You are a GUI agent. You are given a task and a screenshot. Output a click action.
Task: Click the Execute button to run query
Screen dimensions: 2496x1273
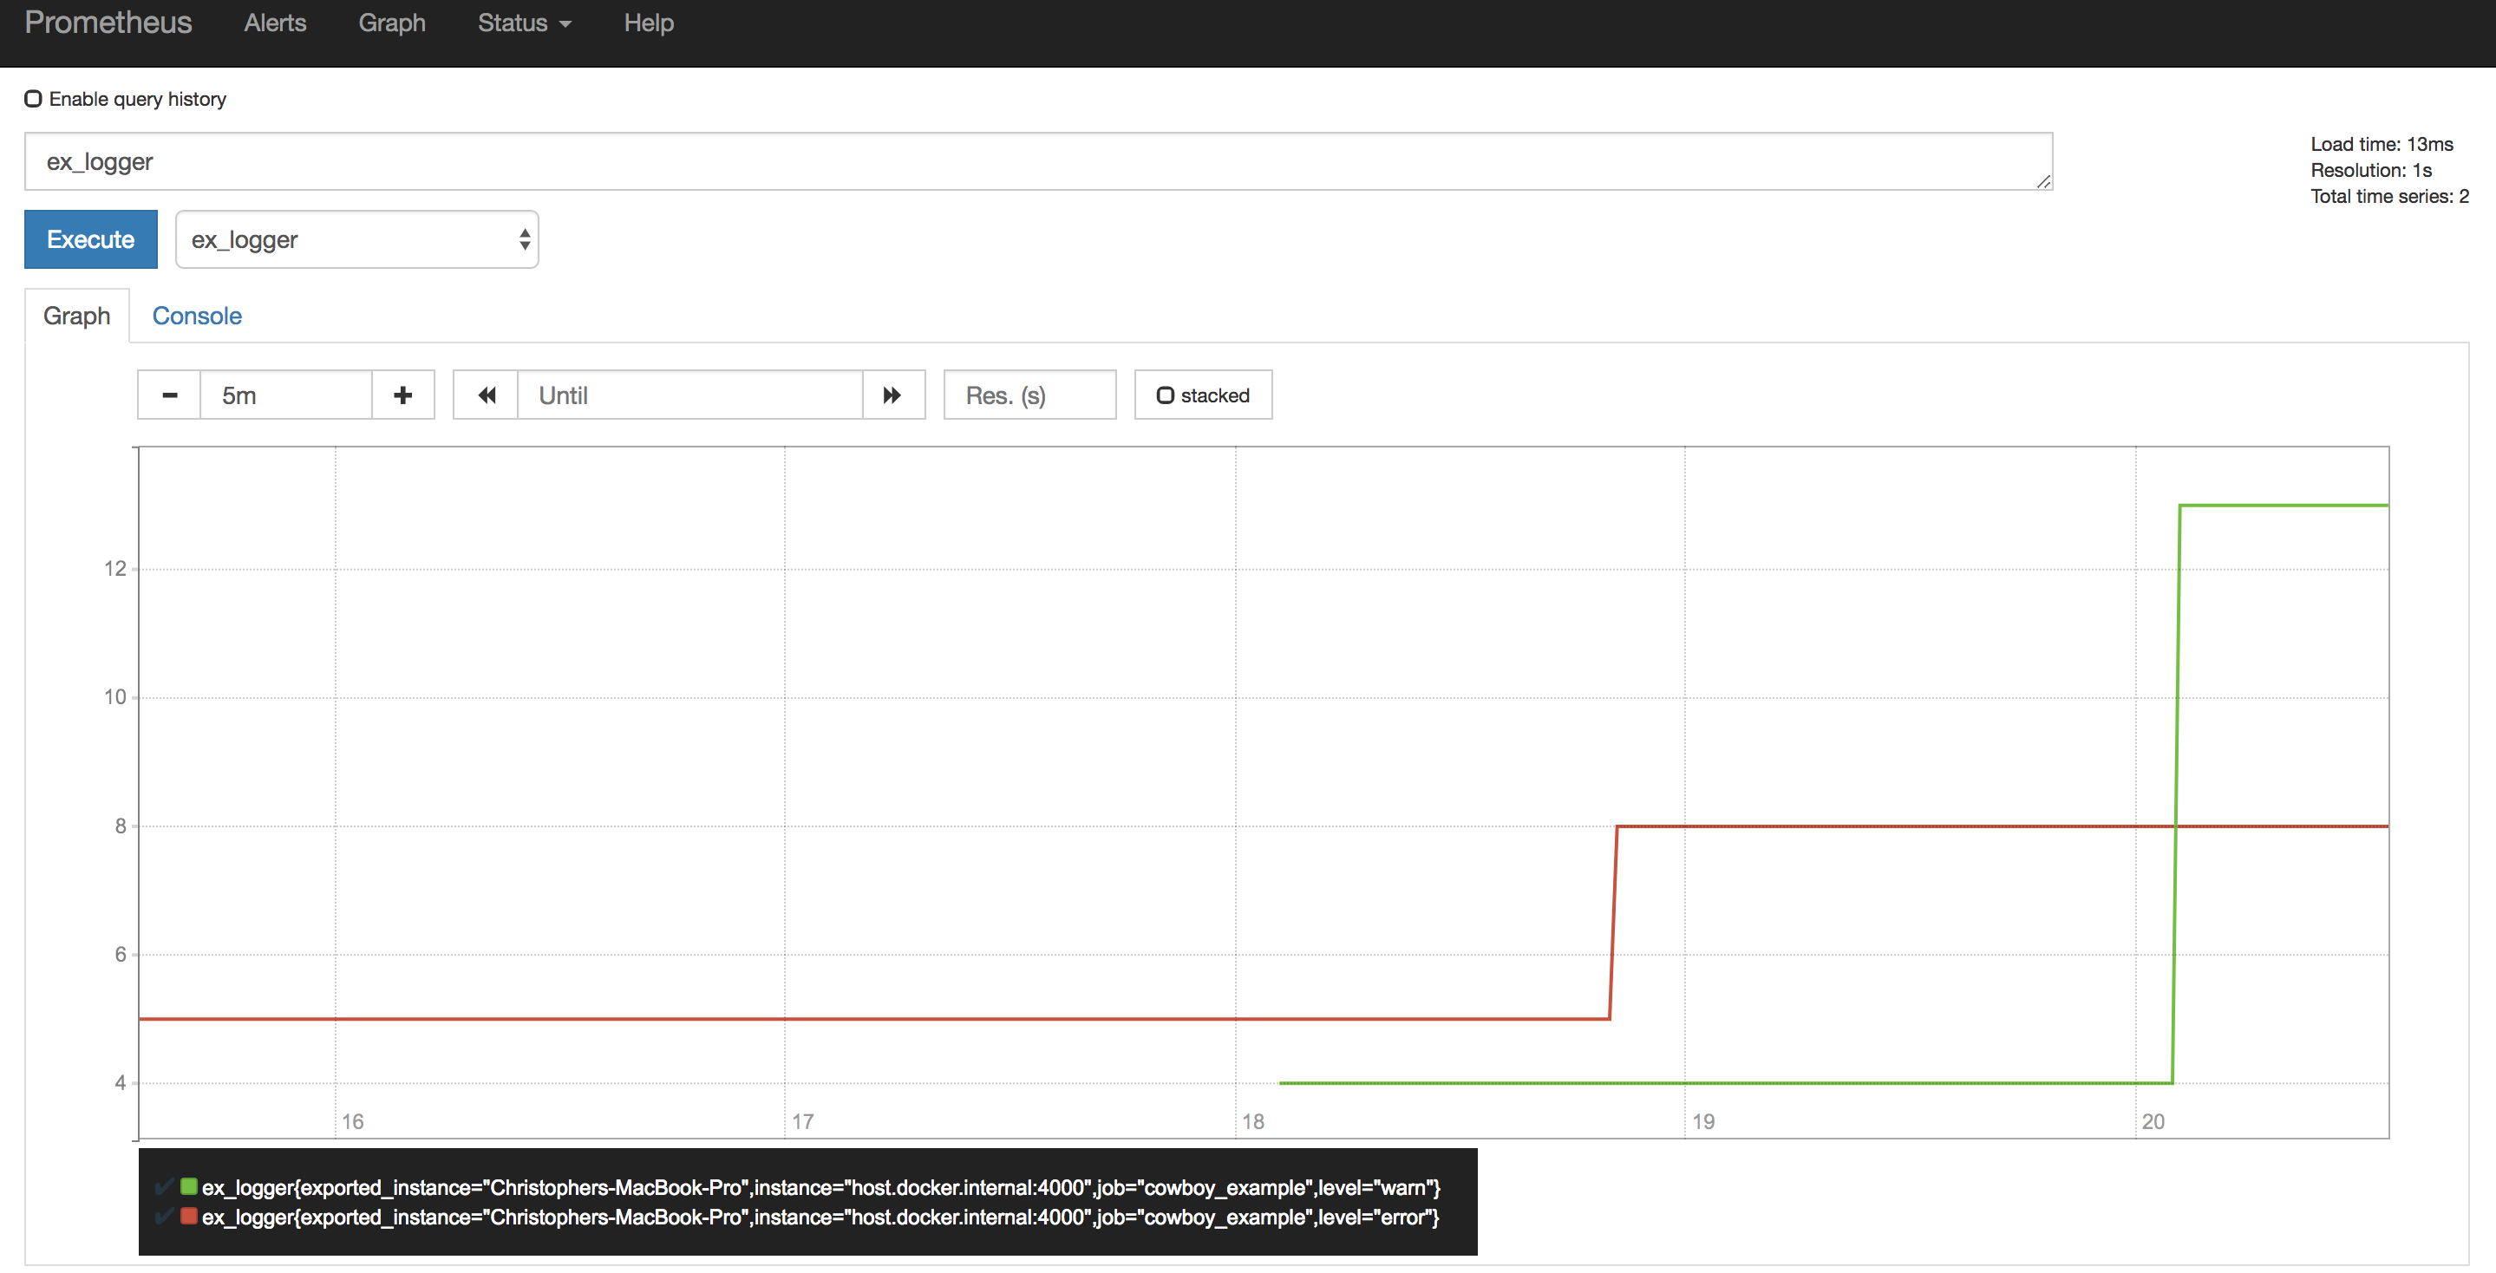[89, 240]
